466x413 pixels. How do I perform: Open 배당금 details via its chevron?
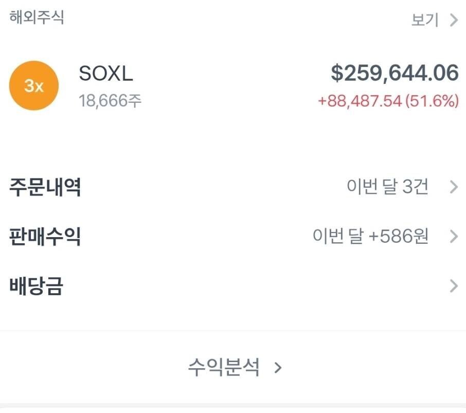[x=453, y=284]
